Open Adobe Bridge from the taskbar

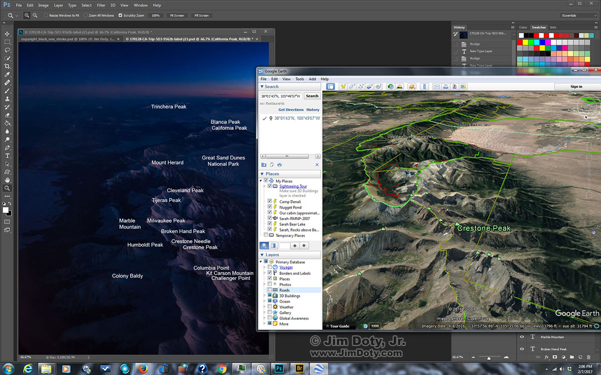299,369
